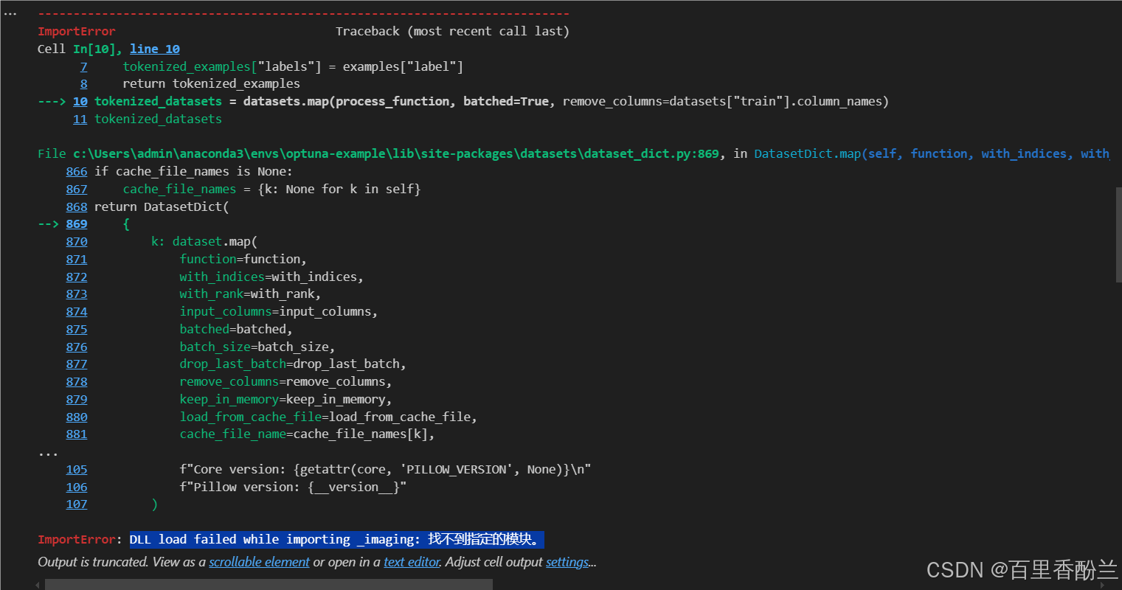Jump to line 7 of cell In[10]
The image size is (1122, 590).
point(83,66)
